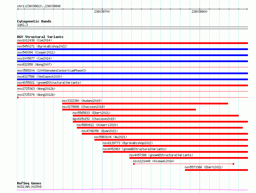Click the red bar under nsv3279896

pos(129,110)
